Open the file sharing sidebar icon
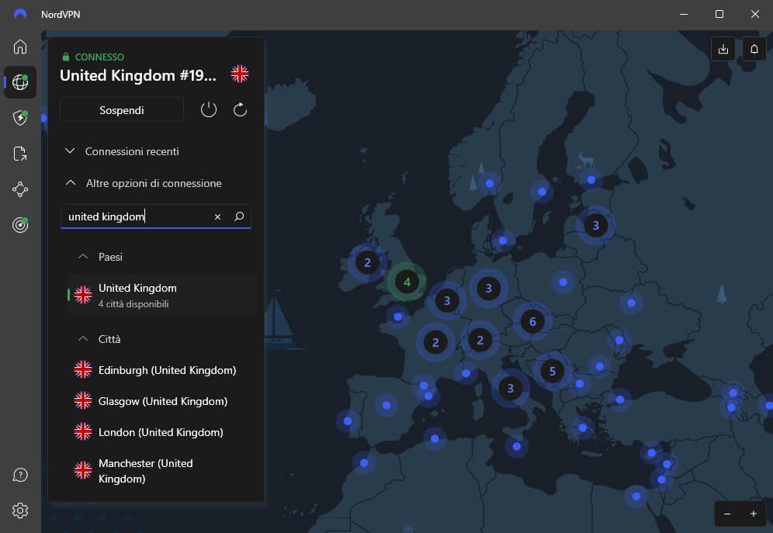 [20, 154]
